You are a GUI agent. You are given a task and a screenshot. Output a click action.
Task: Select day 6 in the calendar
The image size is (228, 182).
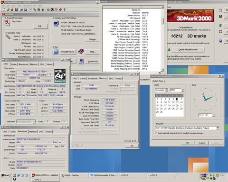[x=177, y=99]
